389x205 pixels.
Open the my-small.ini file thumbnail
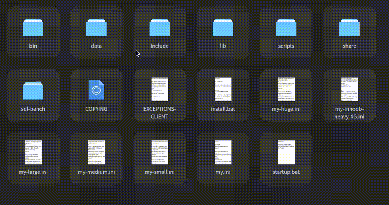tap(160, 152)
